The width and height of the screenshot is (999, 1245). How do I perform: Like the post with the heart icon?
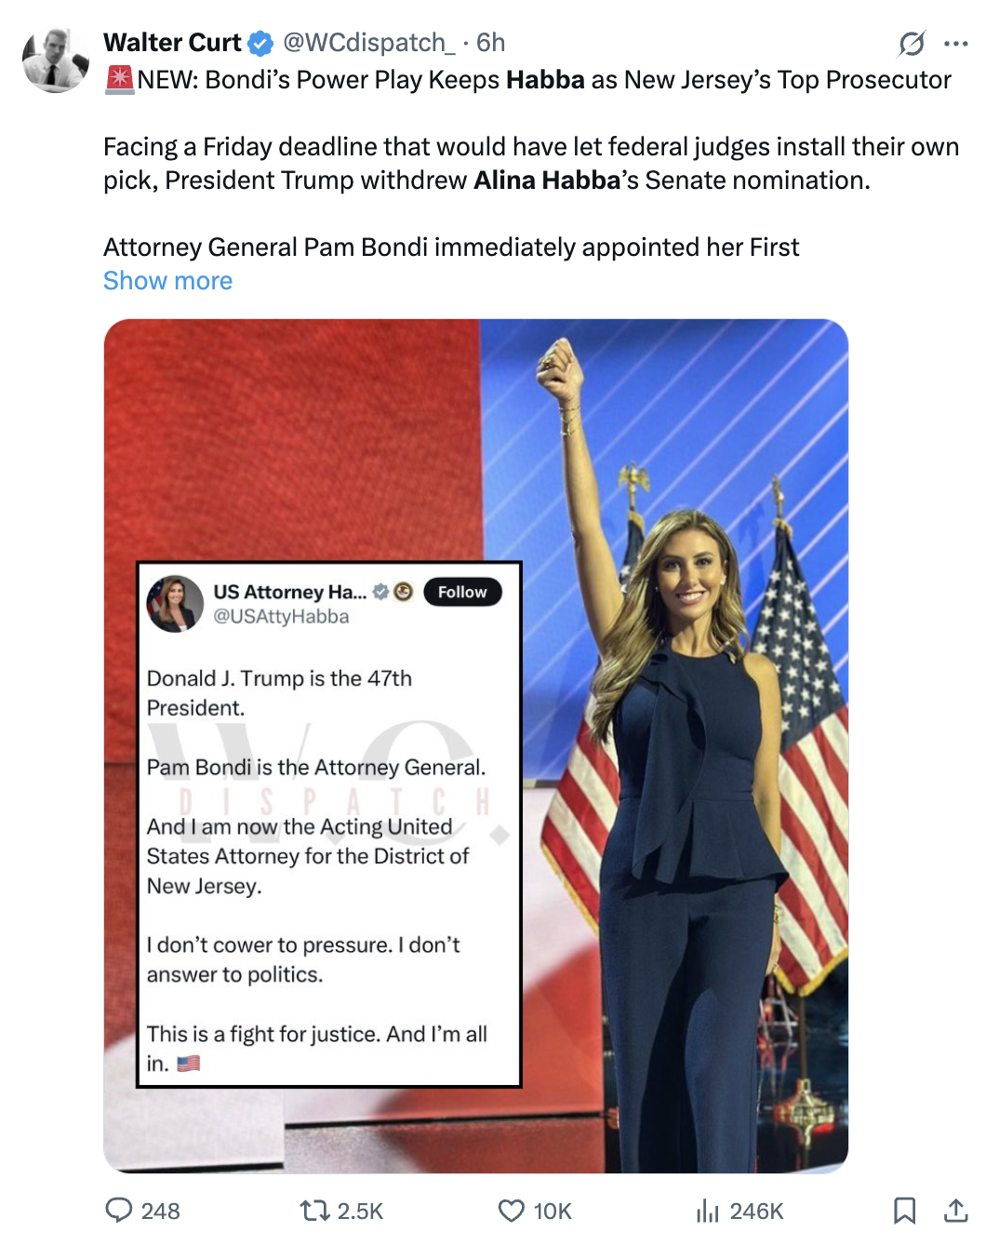(512, 1211)
